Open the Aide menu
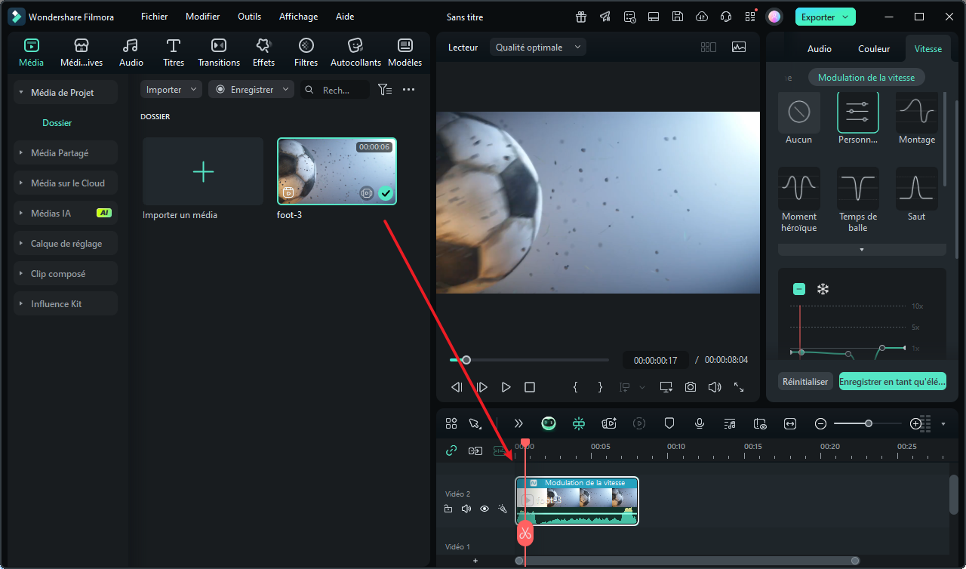This screenshot has width=966, height=569. [345, 17]
